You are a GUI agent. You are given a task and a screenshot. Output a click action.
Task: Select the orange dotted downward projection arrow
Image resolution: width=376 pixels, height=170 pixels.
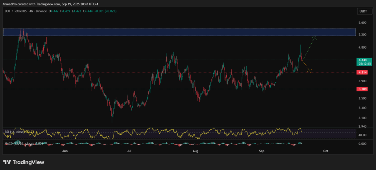tap(307, 67)
